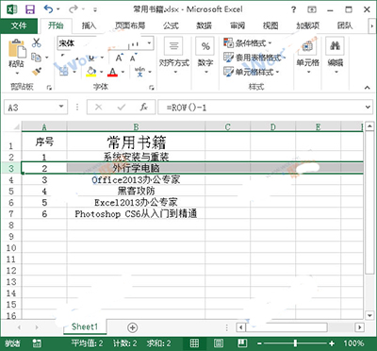Expand the Name Box dropdown for A3
This screenshot has width=377, height=351.
(61, 108)
